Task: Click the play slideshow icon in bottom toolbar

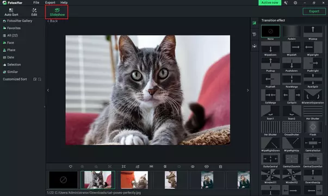Action: click(207, 167)
